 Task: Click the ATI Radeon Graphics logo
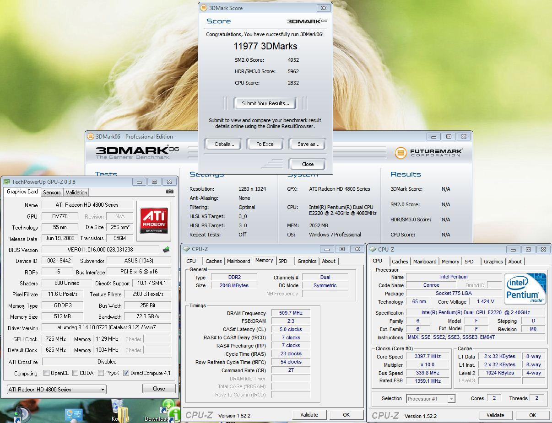(154, 221)
